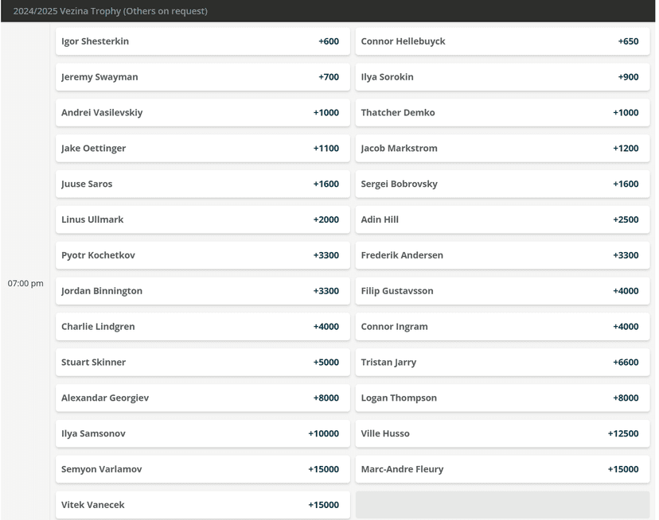Viewport: 659px width, 520px height.
Task: Click Connor Ingram +4000 option
Action: pos(502,327)
